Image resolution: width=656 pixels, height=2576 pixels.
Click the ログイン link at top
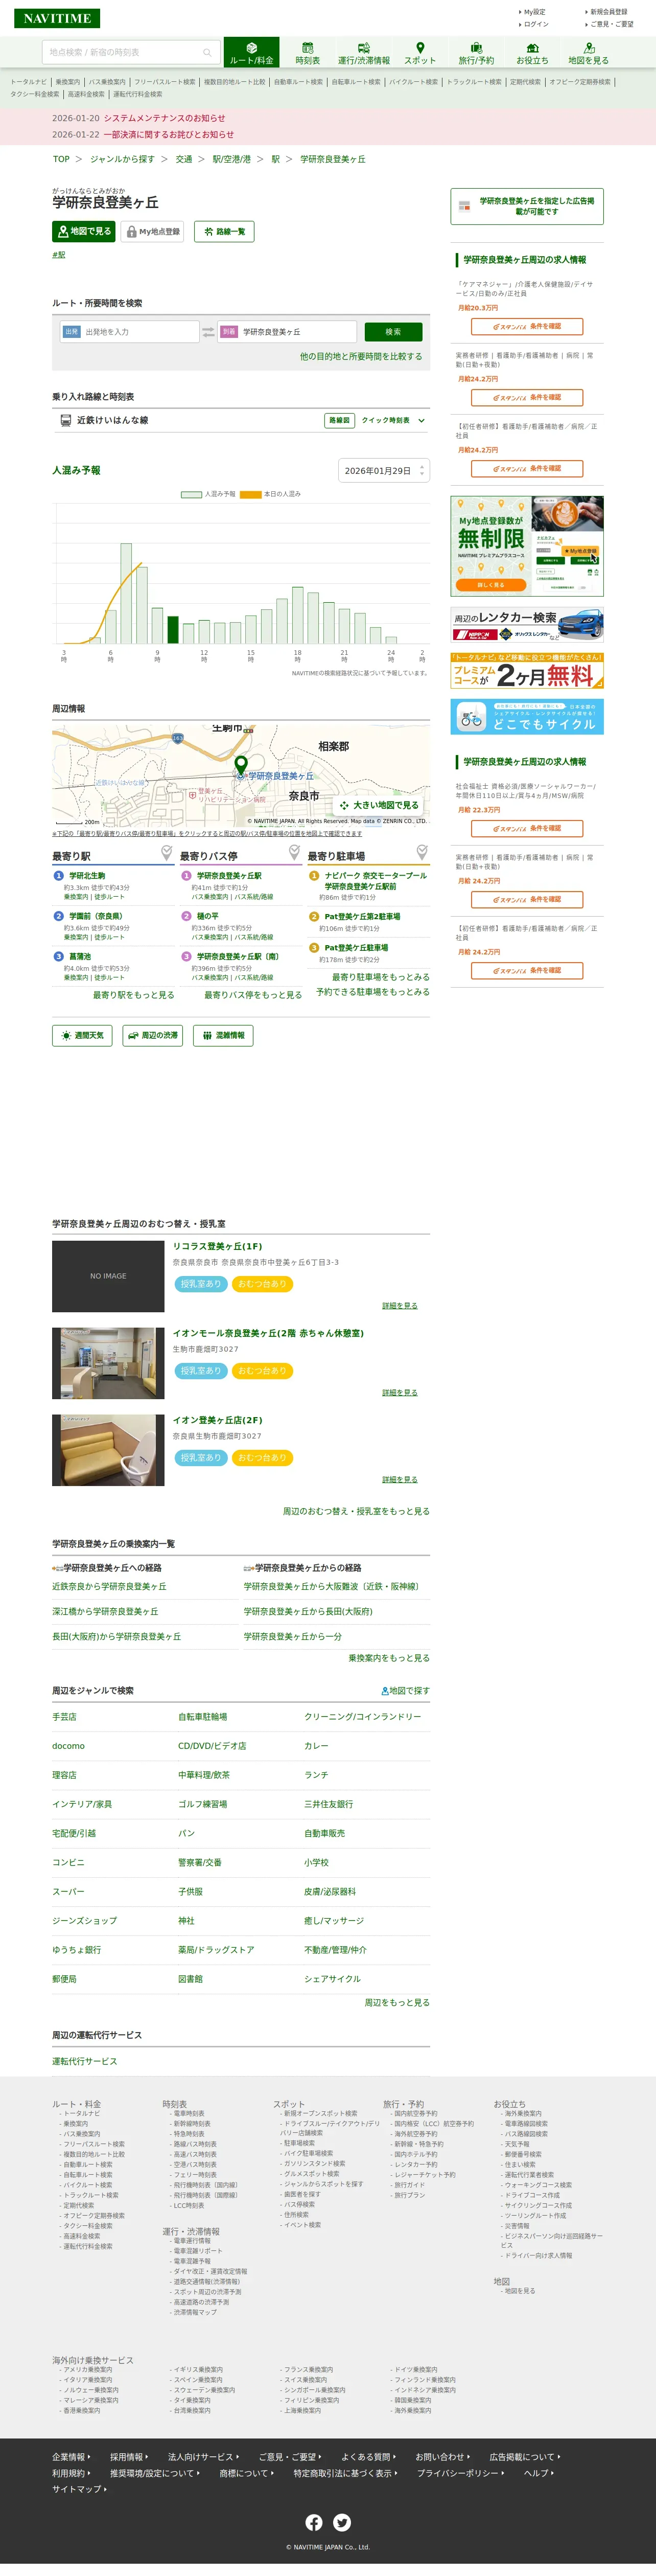(x=536, y=24)
